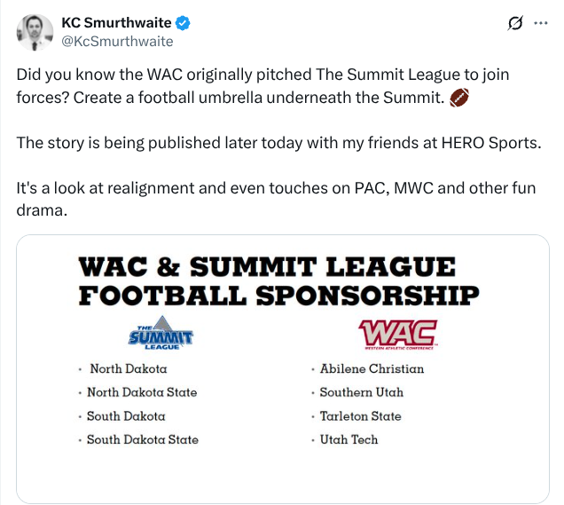564x505 pixels.
Task: Click the Grok slashed-circle icon
Action: coord(515,23)
